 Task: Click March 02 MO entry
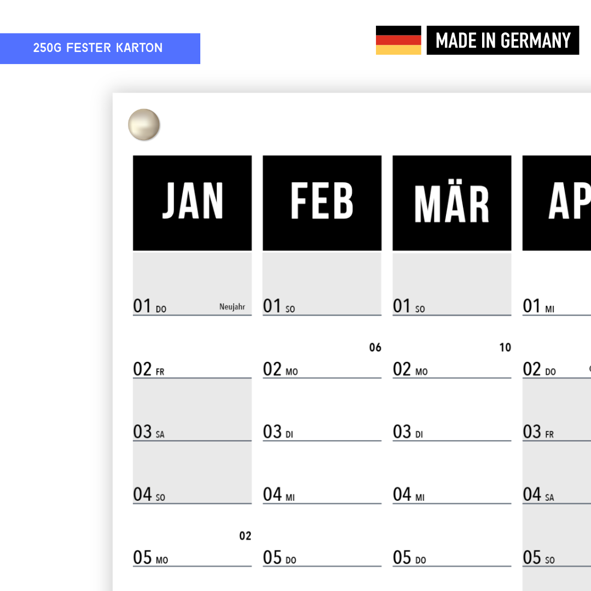click(x=452, y=347)
